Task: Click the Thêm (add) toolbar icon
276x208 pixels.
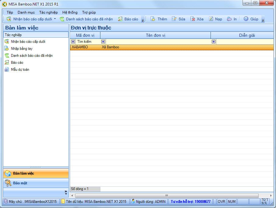Action: click(x=153, y=19)
